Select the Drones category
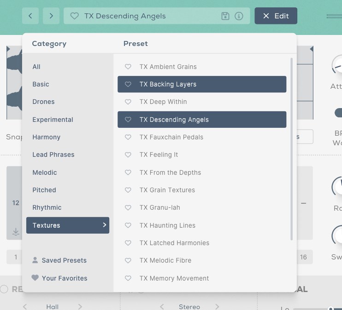This screenshot has height=310, width=342. tap(43, 102)
